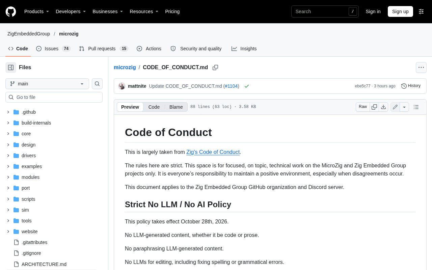Click microzig breadcrumb in file path
The height and width of the screenshot is (270, 432).
tap(125, 67)
